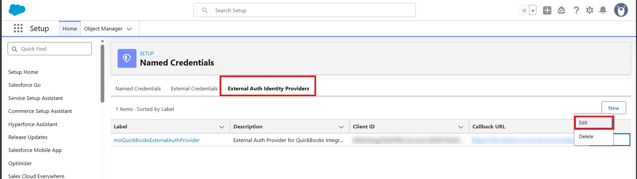Open Commerce Setup Assistant

click(40, 111)
